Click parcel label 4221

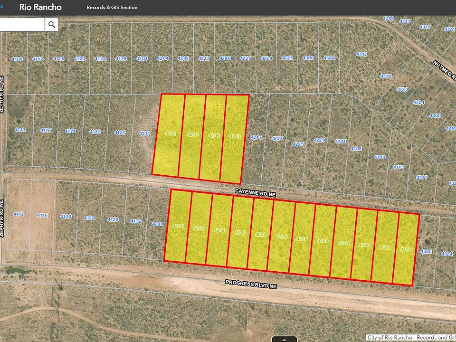click(277, 138)
